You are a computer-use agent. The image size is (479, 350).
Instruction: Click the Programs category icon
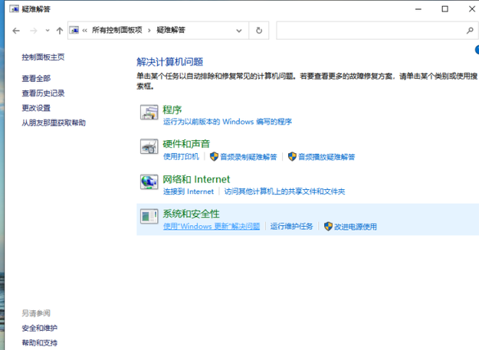tap(149, 113)
